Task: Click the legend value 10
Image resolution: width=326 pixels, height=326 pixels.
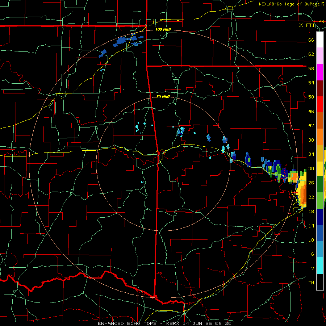Action: click(x=311, y=240)
